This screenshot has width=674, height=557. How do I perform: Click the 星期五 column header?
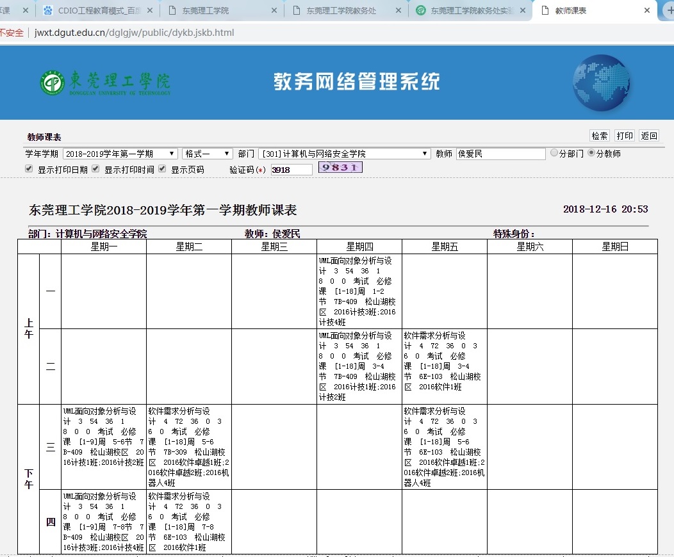point(445,246)
